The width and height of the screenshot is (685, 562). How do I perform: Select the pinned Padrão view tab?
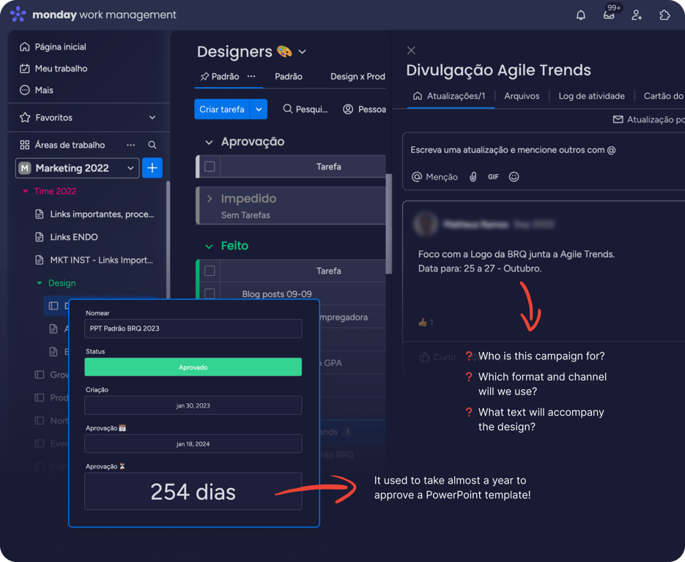pyautogui.click(x=220, y=77)
